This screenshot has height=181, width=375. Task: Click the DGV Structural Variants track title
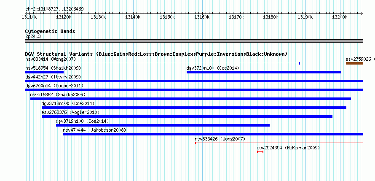tap(156, 54)
